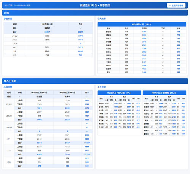Click the value 3167 in A3 column
Viewport: 190px width, 174px height.
coord(40,135)
